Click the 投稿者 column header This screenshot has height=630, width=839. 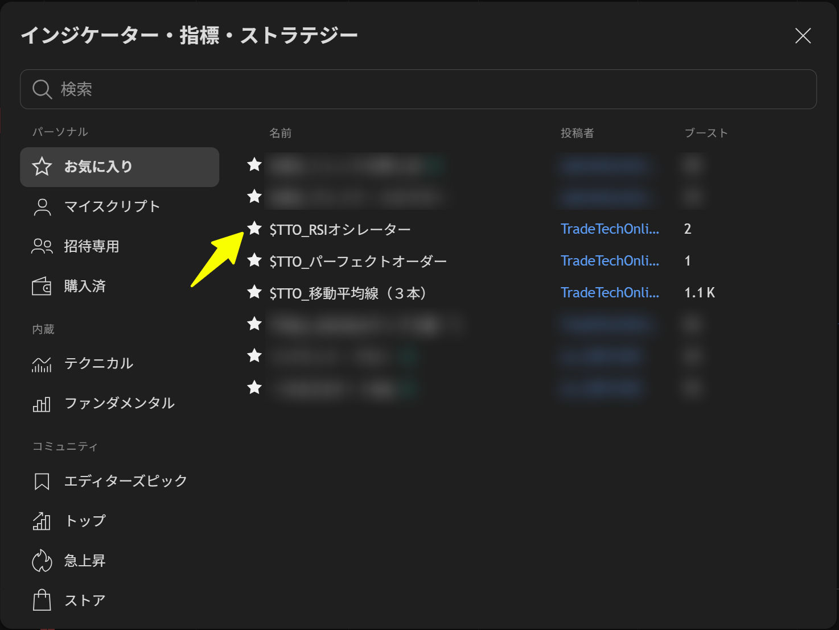(x=577, y=133)
